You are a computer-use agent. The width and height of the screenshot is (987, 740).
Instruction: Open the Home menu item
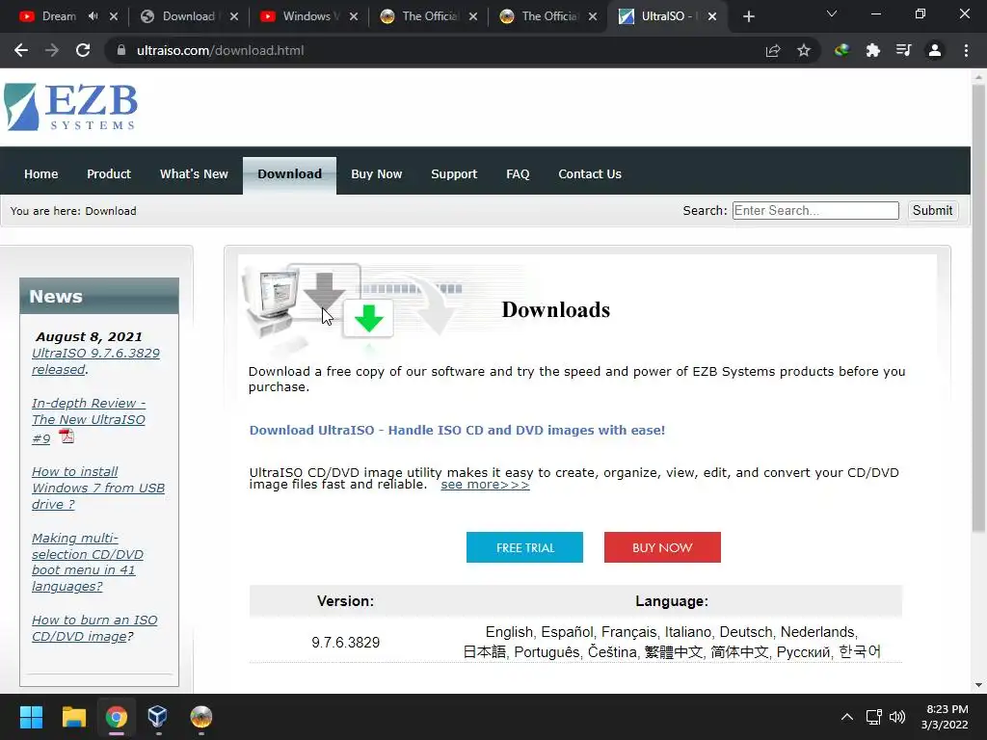pyautogui.click(x=40, y=174)
